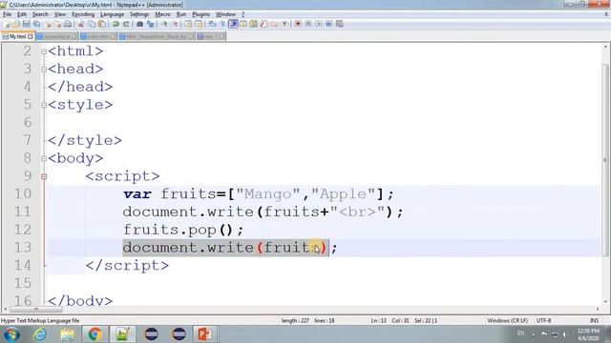Open the ? help menu
The image size is (611, 343).
(243, 14)
